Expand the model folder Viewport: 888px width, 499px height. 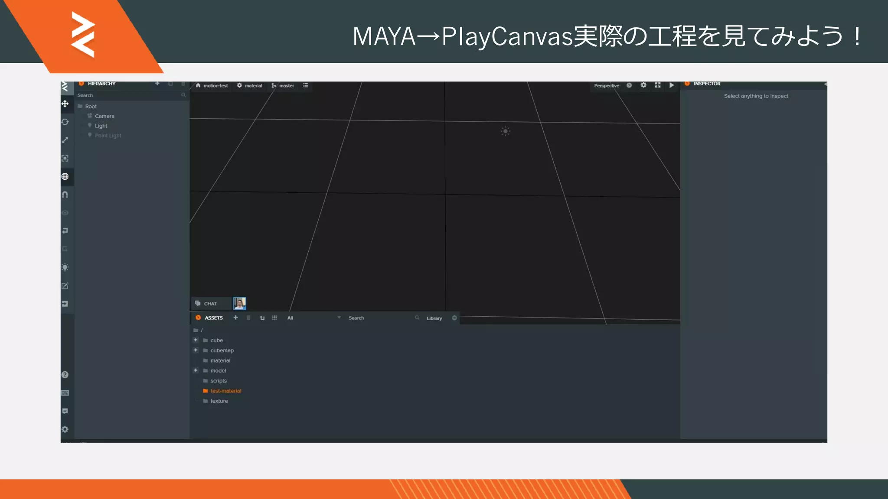click(x=196, y=370)
